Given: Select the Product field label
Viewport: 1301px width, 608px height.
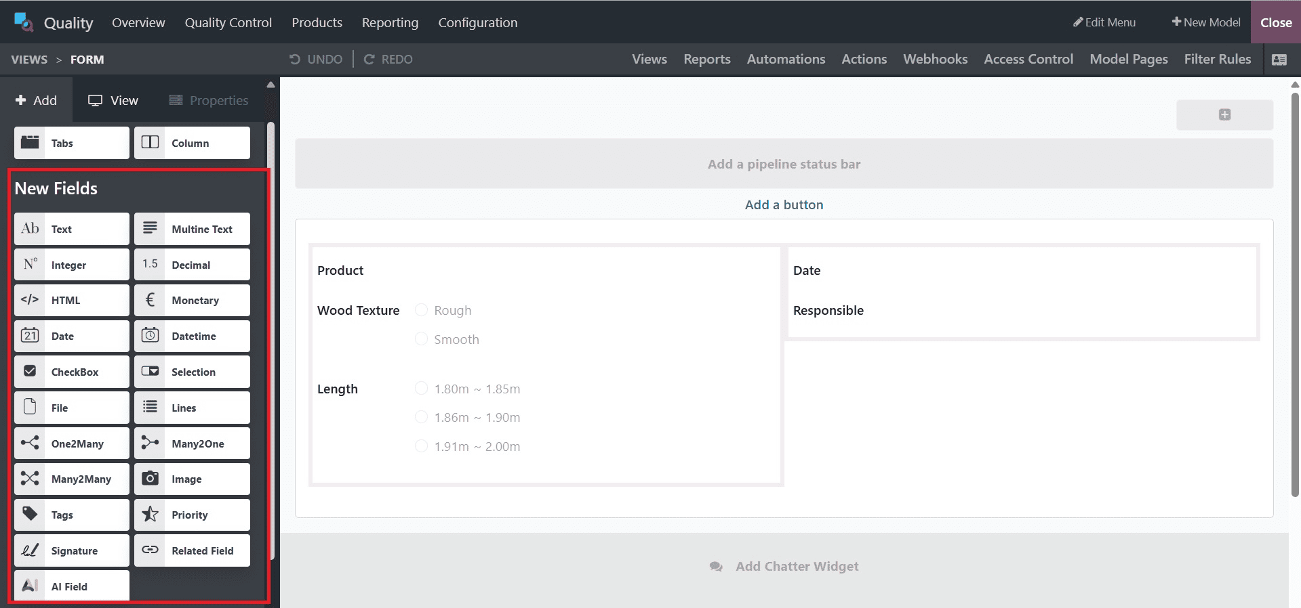Looking at the screenshot, I should coord(340,270).
